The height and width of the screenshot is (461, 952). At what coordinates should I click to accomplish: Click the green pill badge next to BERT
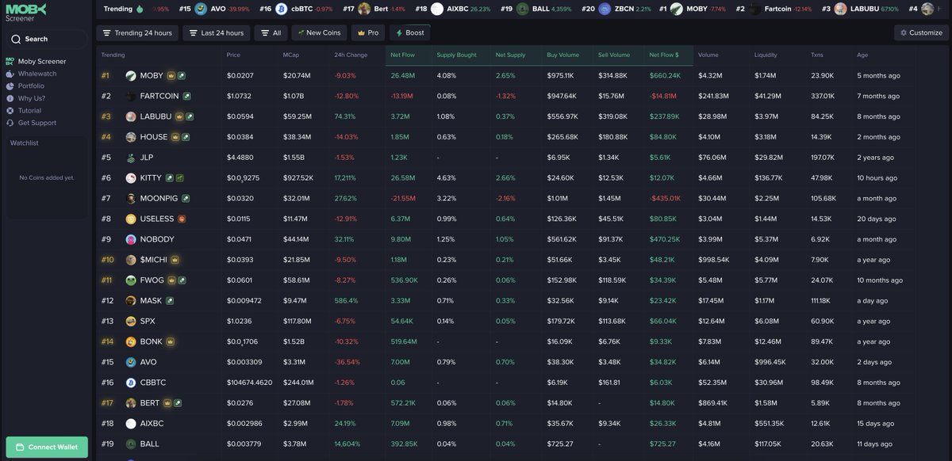[x=177, y=403]
